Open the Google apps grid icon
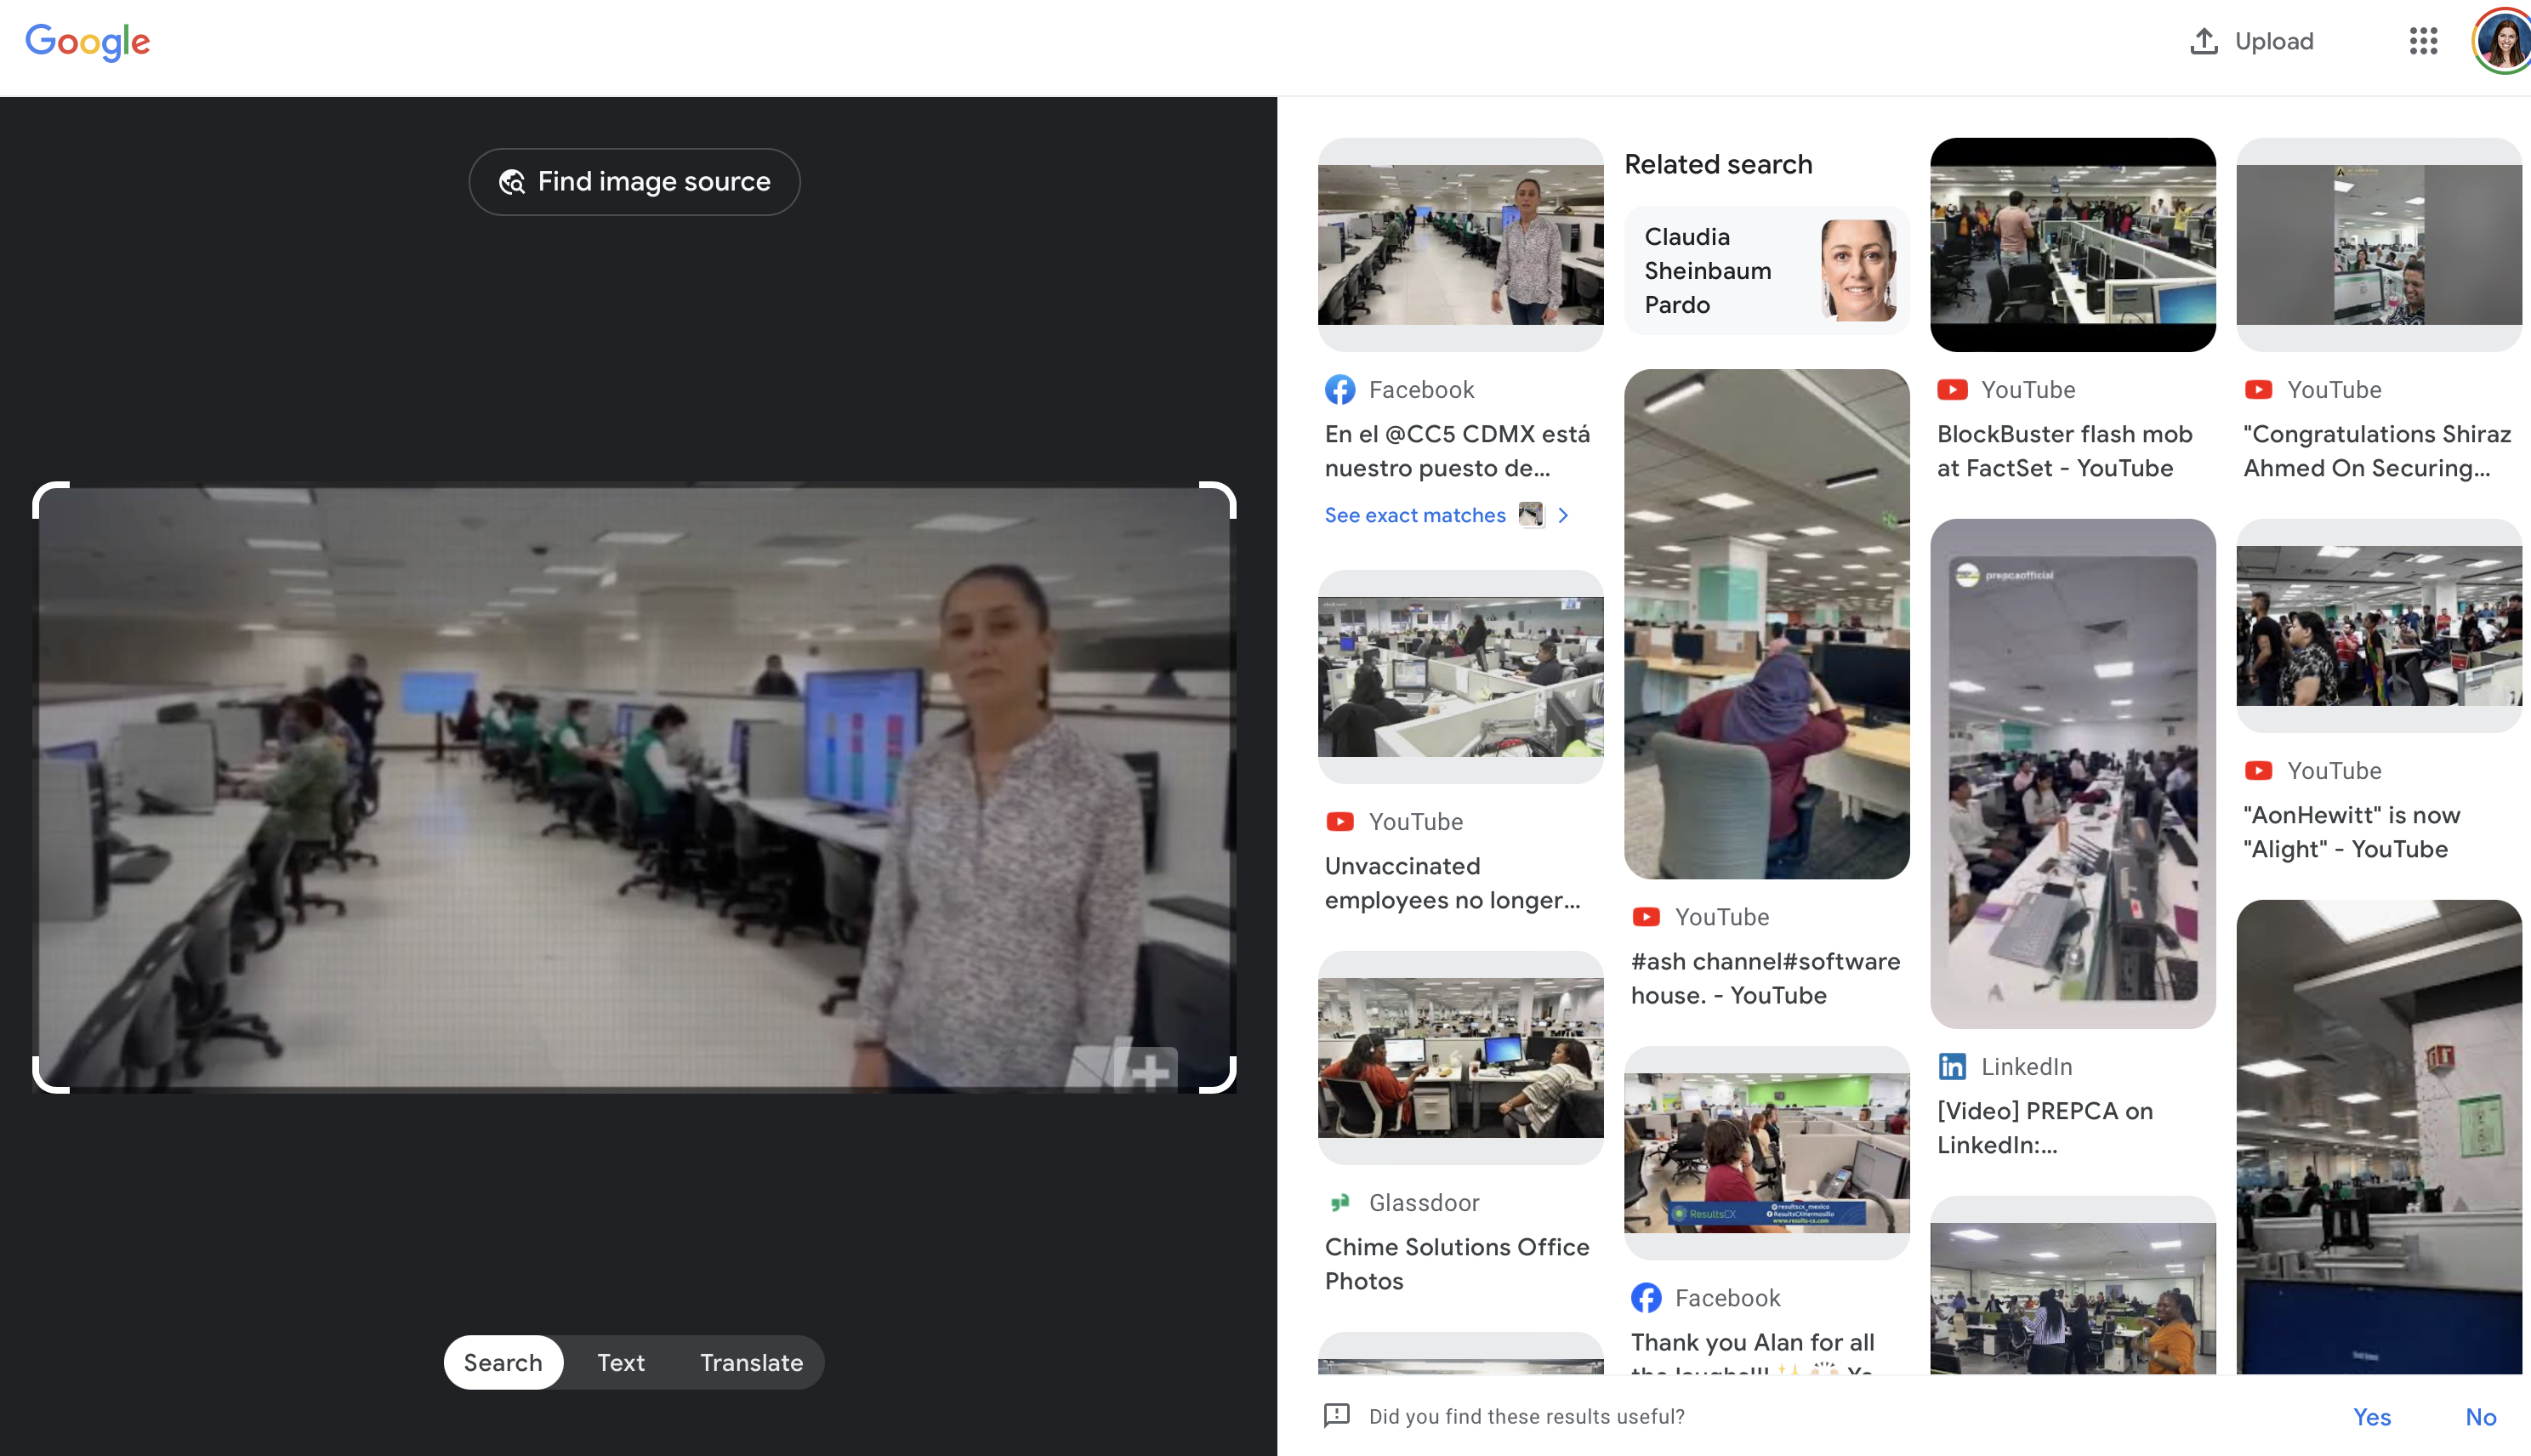Screen dimensions: 2531x1456 (x=2422, y=41)
